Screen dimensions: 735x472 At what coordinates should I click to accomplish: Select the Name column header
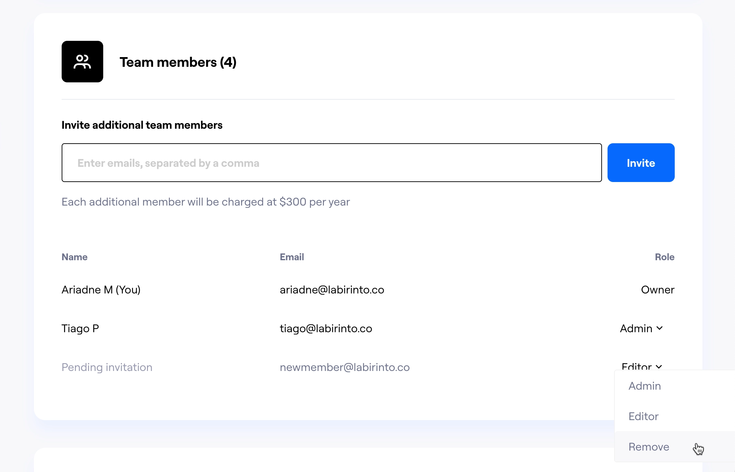point(74,257)
